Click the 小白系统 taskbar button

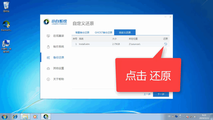coord(46,117)
